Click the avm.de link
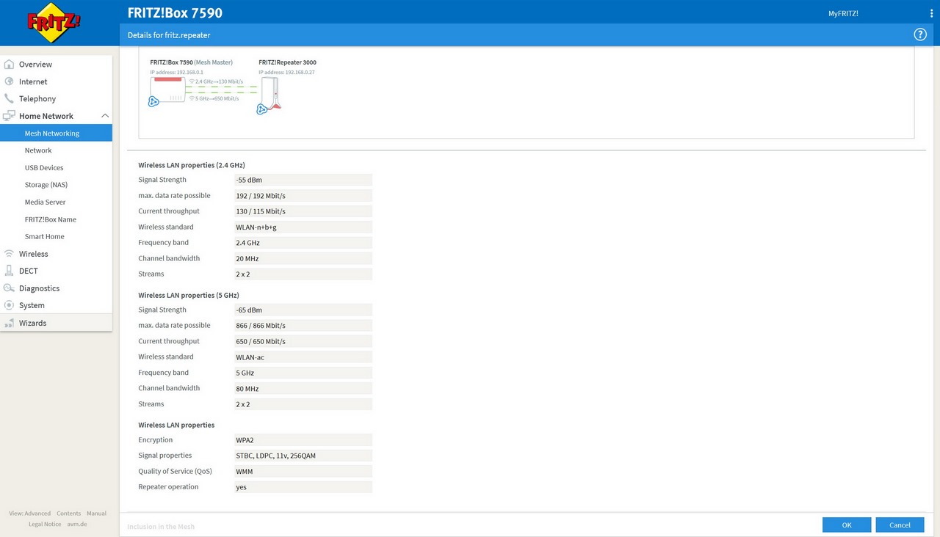 (x=77, y=525)
